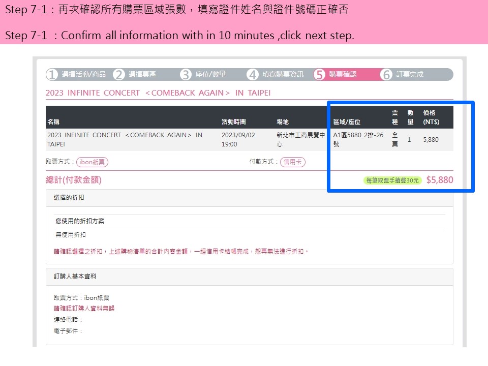Go to the 選擇票區 step
The width and height of the screenshot is (488, 366).
tap(142, 74)
